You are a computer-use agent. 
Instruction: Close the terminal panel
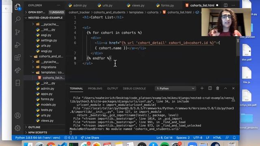(233, 88)
